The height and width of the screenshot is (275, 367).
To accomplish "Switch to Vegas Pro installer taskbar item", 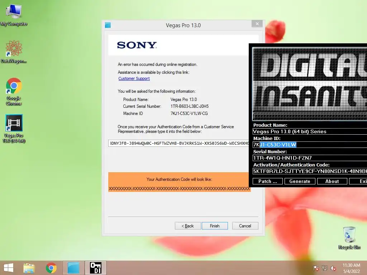I will click(73, 268).
